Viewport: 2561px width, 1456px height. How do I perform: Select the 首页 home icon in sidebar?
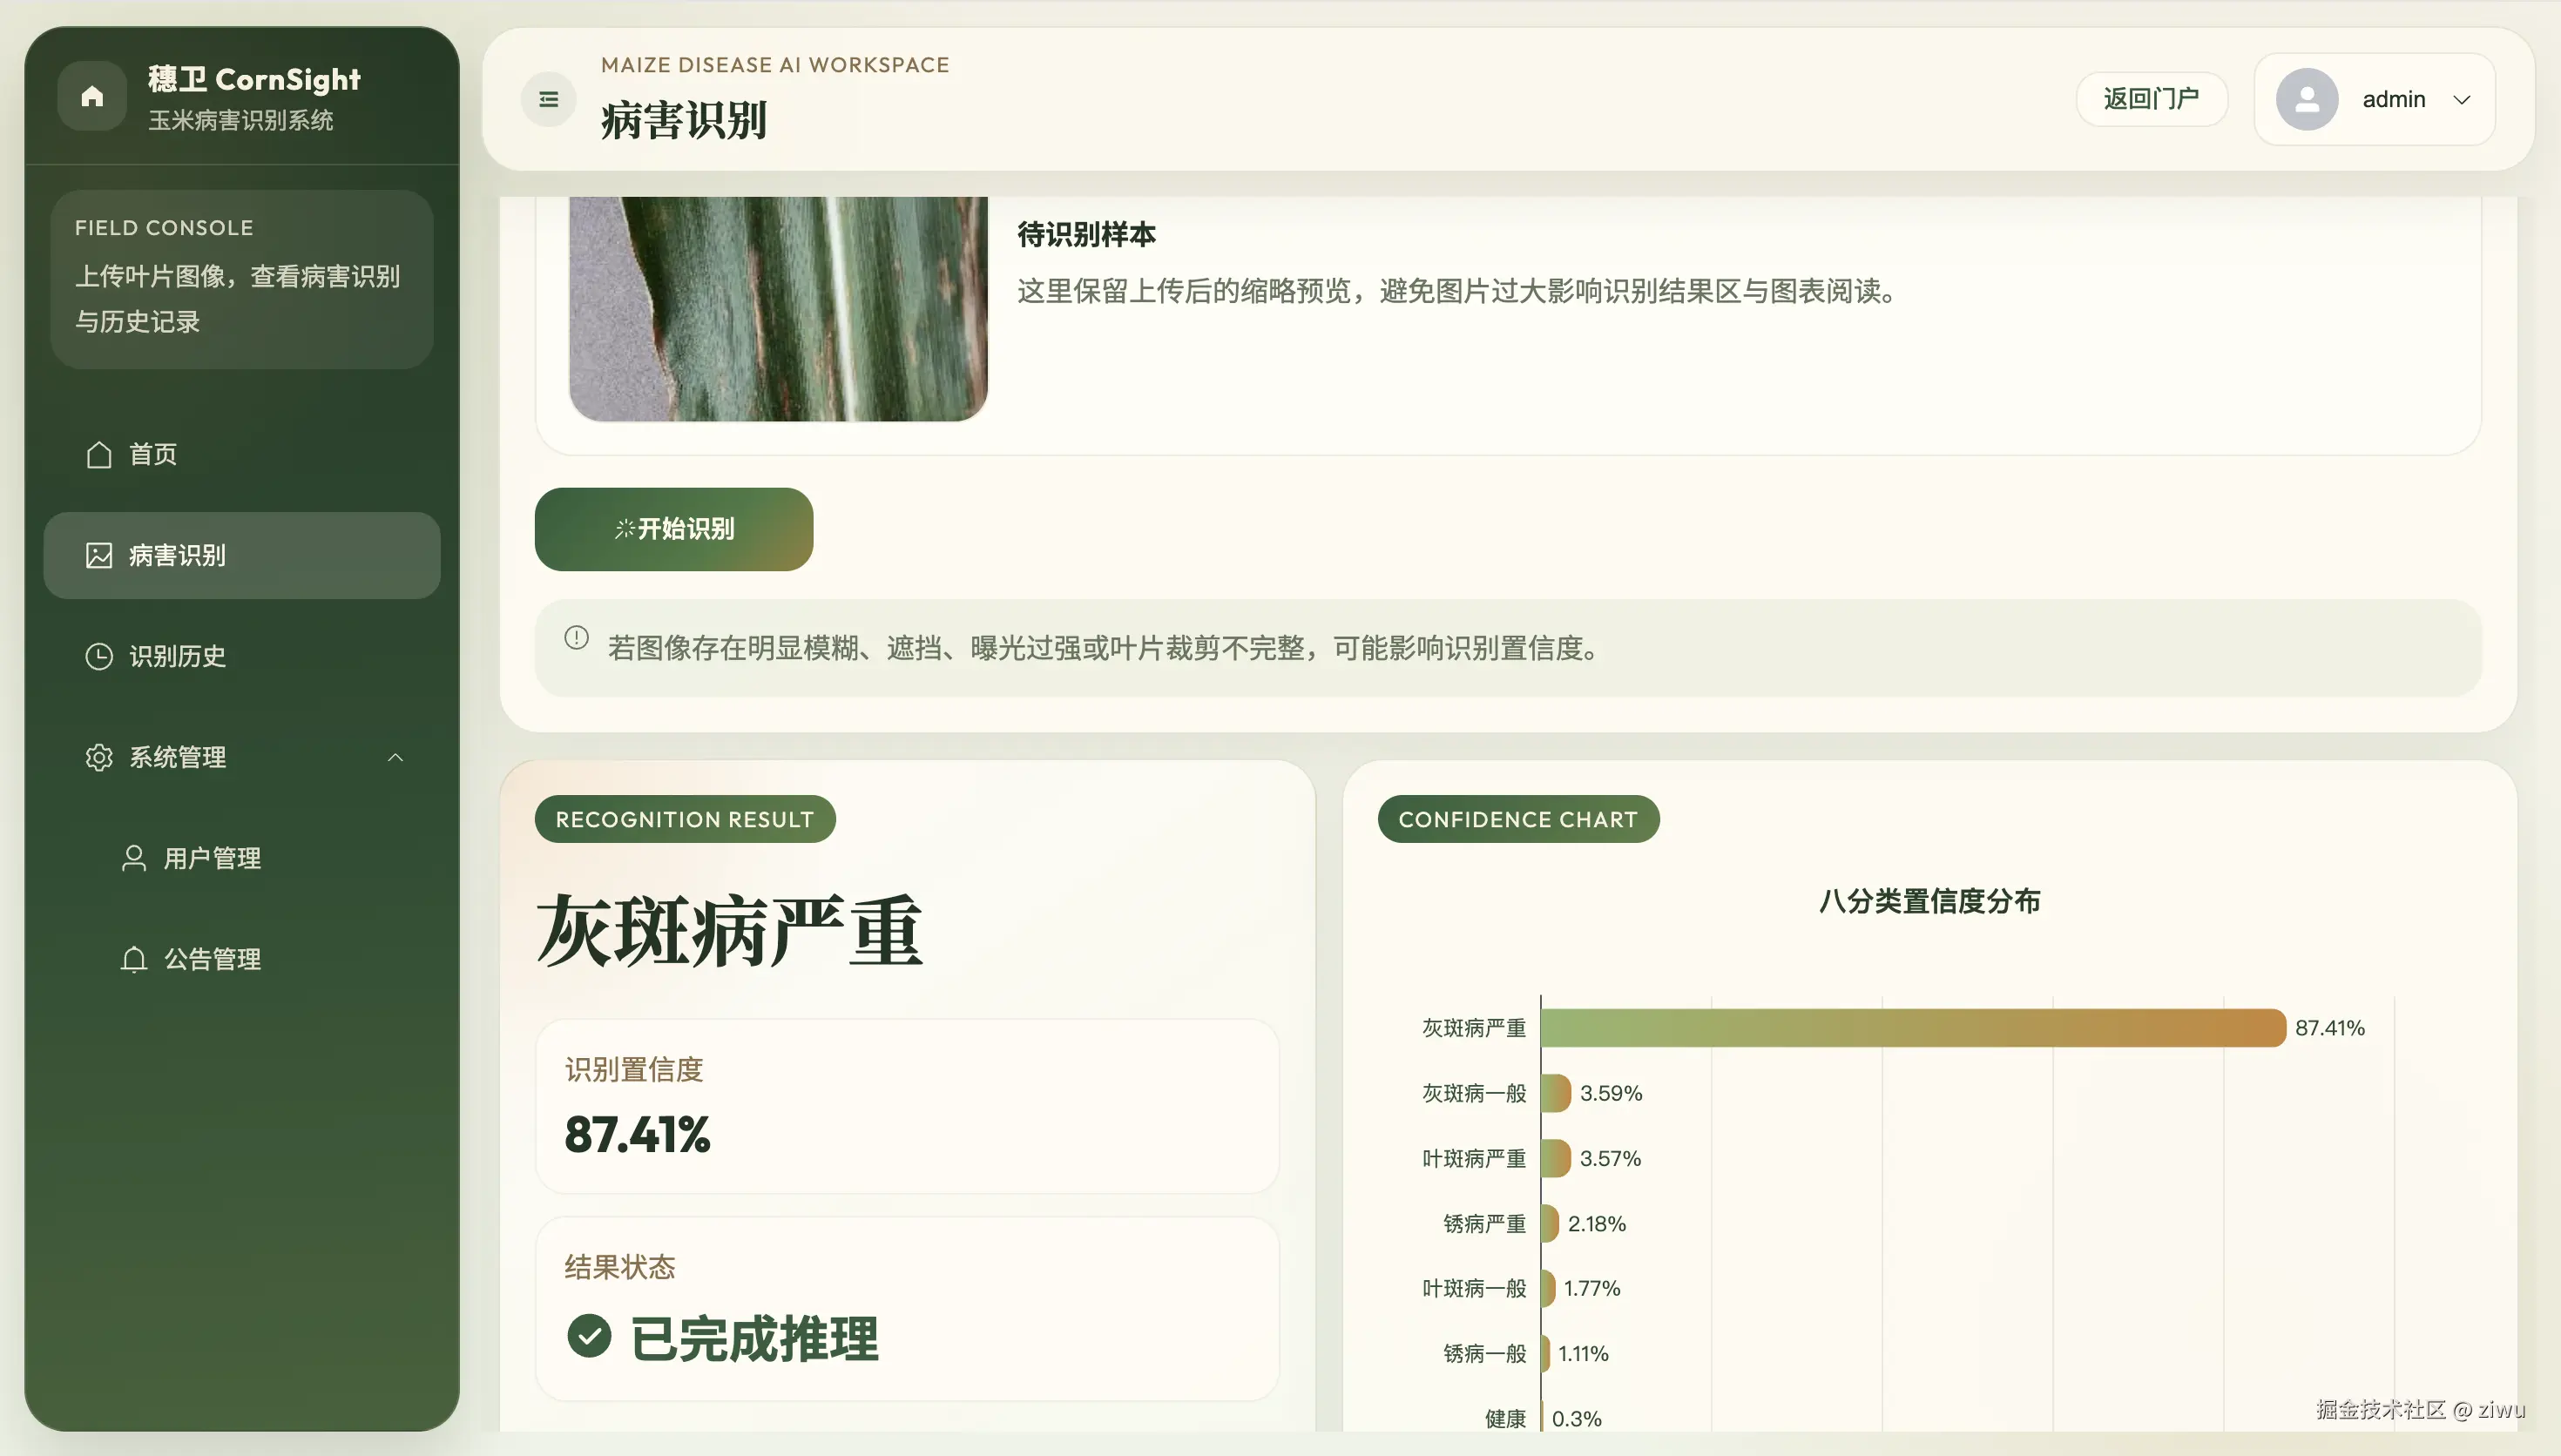click(99, 454)
